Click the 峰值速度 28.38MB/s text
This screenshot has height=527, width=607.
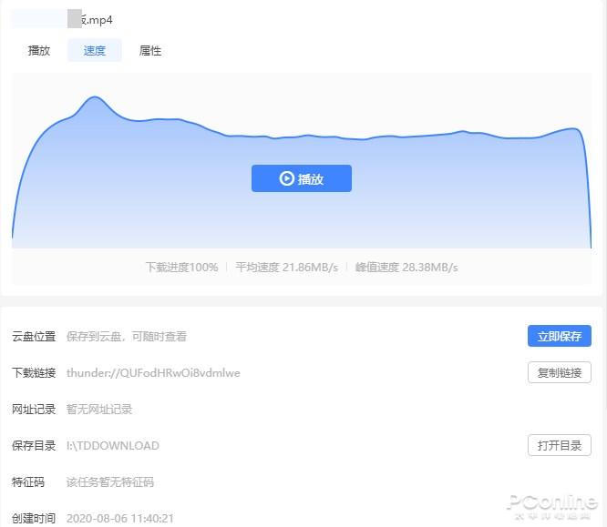tap(406, 268)
